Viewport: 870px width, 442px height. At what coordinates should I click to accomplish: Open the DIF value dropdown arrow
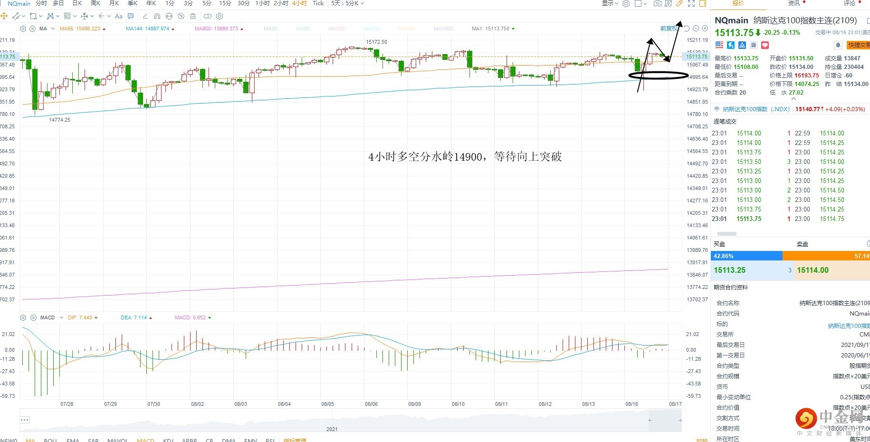pos(96,317)
